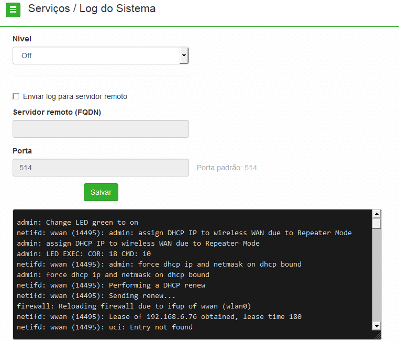Viewport: 399px width, 342px height.
Task: Click the Porta field containing 514
Action: pos(101,168)
